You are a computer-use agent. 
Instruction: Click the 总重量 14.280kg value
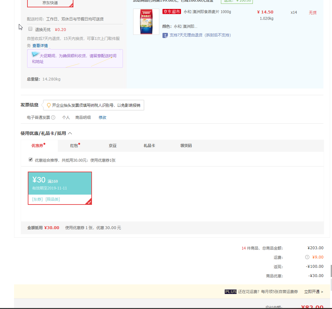51,79
